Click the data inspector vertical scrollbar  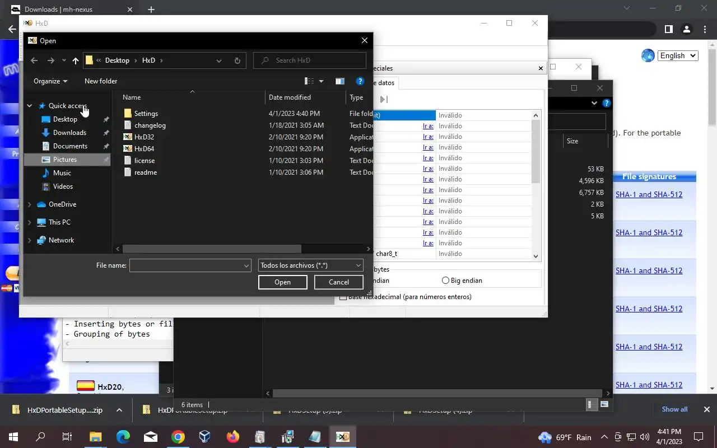coord(536,151)
